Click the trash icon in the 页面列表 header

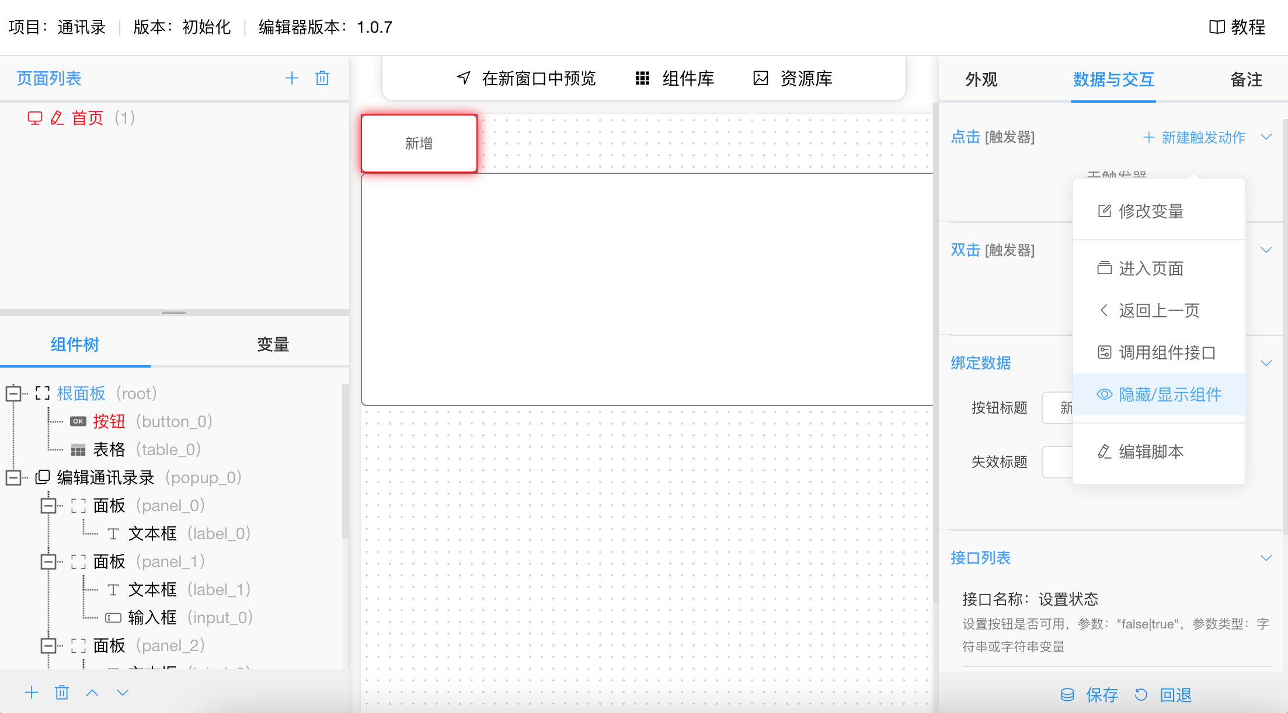(x=322, y=78)
